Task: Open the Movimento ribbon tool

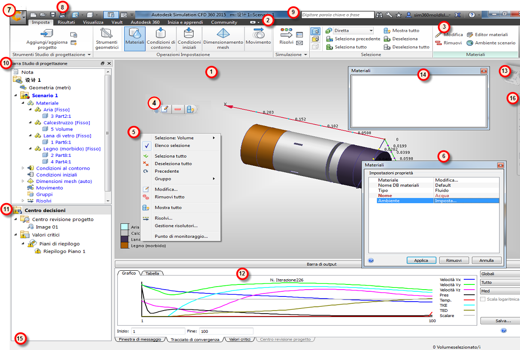Action: coord(258,39)
